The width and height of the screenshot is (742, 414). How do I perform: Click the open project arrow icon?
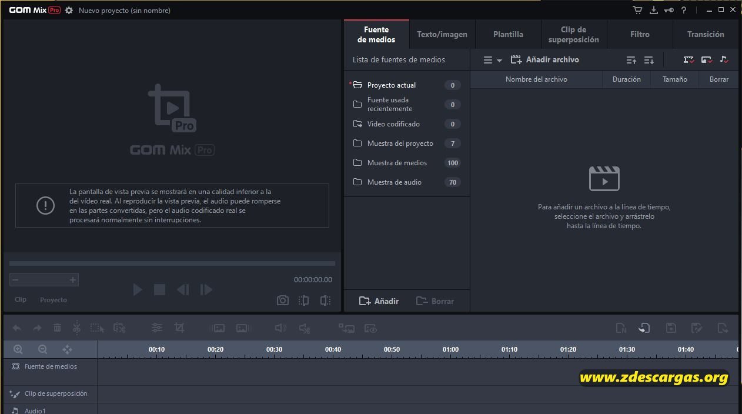(x=644, y=328)
